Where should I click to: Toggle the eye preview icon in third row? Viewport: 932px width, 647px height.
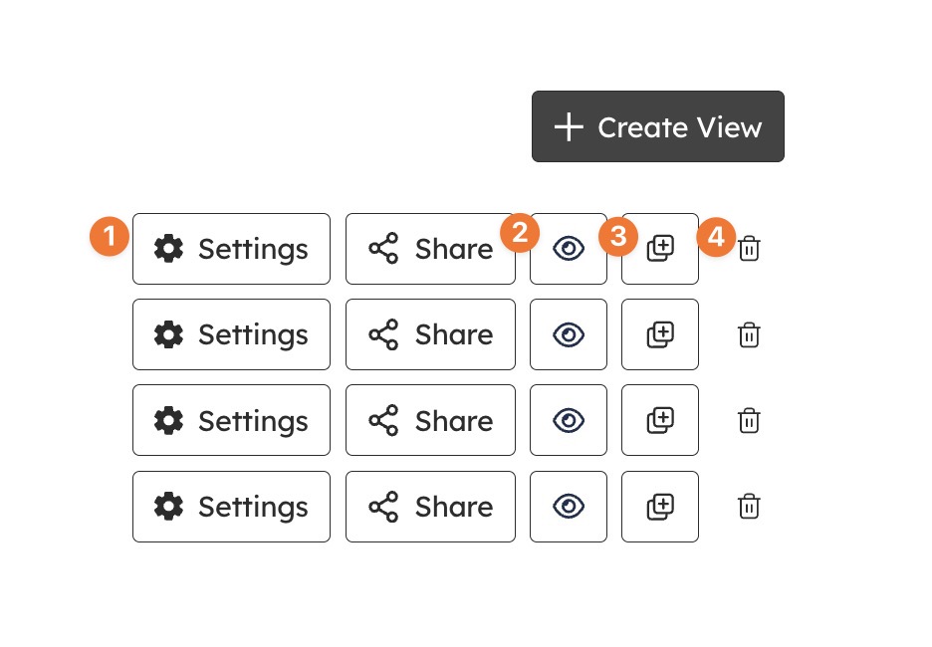(x=569, y=421)
